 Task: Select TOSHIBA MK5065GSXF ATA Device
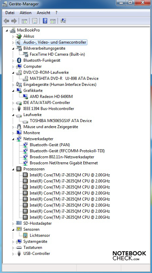[x=61, y=121]
